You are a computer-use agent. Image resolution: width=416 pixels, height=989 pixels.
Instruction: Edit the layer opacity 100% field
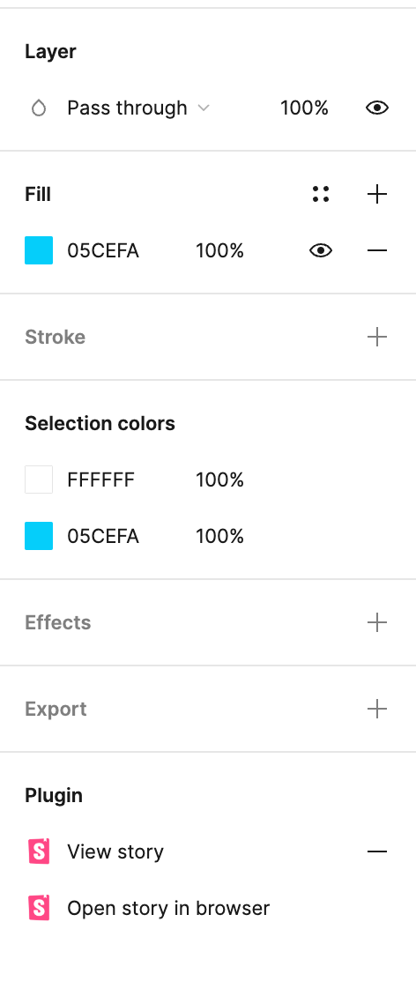304,108
